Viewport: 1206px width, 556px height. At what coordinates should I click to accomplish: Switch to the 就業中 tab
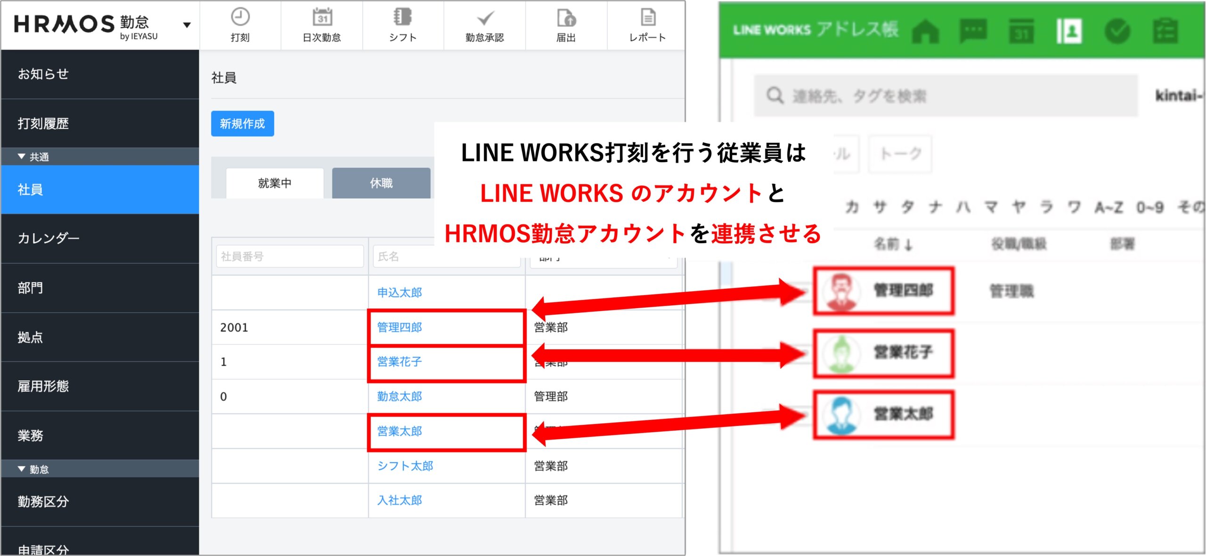(x=275, y=183)
